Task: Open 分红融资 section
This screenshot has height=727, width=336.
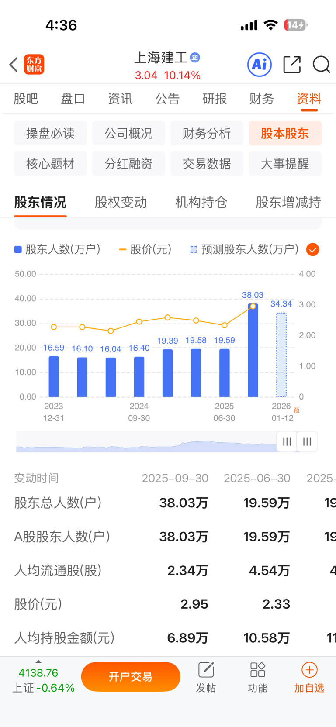Action: [x=128, y=164]
